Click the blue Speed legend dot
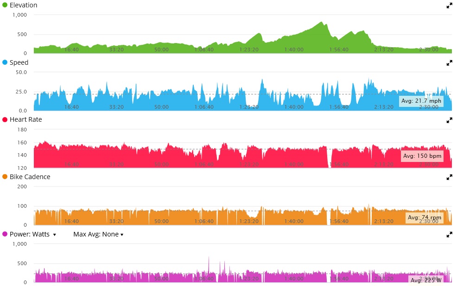 coord(5,62)
